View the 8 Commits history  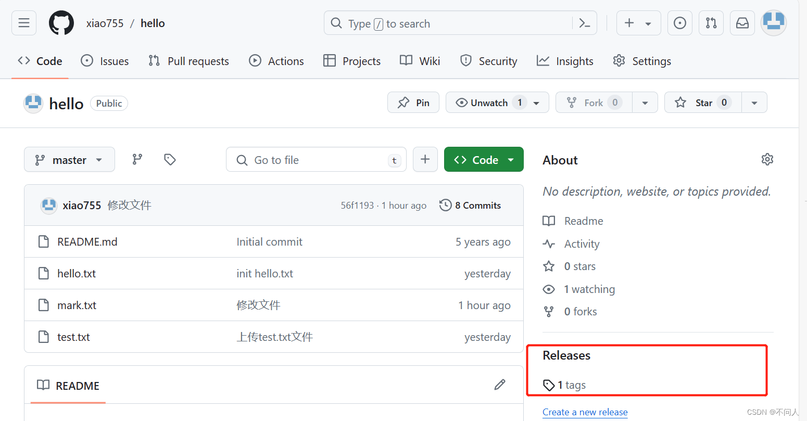470,206
